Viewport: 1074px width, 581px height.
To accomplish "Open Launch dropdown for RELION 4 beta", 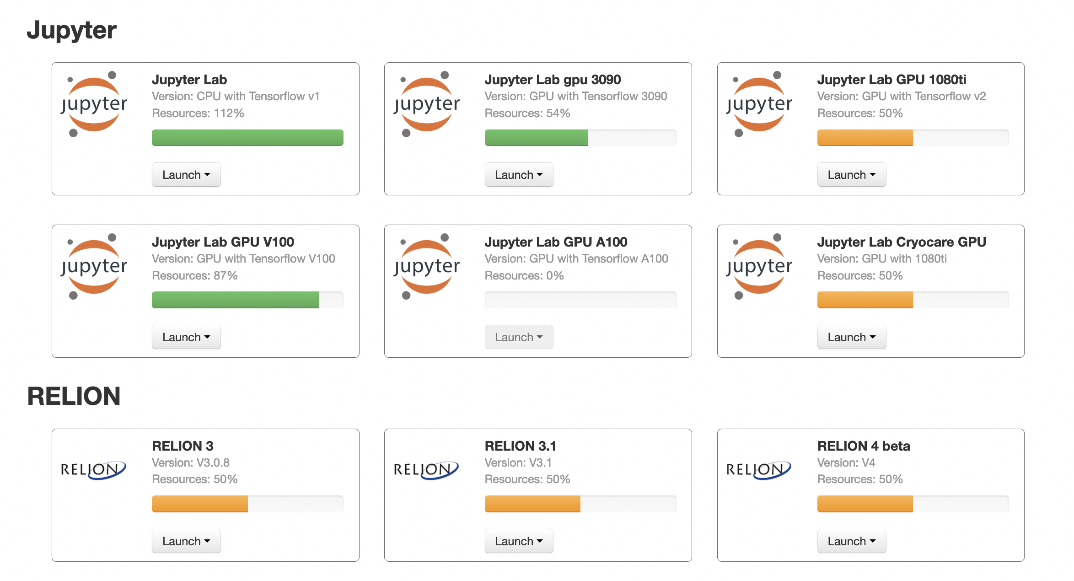I will [x=851, y=541].
